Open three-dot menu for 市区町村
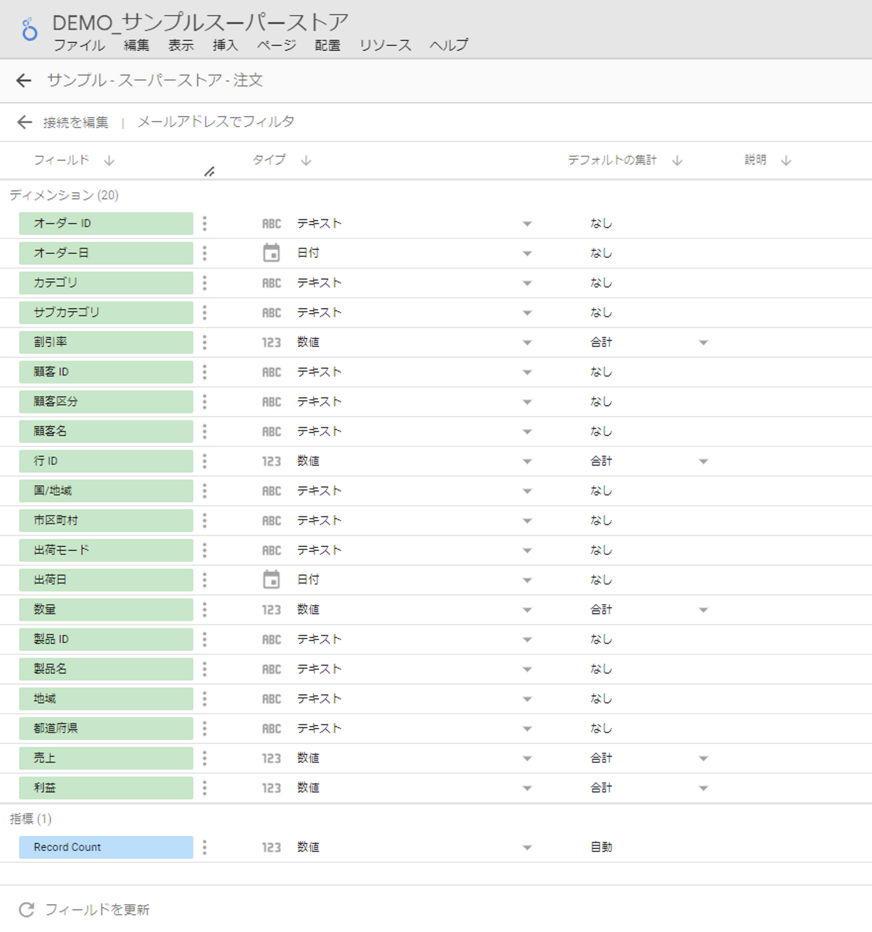Viewport: 872px width, 932px height. click(x=204, y=520)
